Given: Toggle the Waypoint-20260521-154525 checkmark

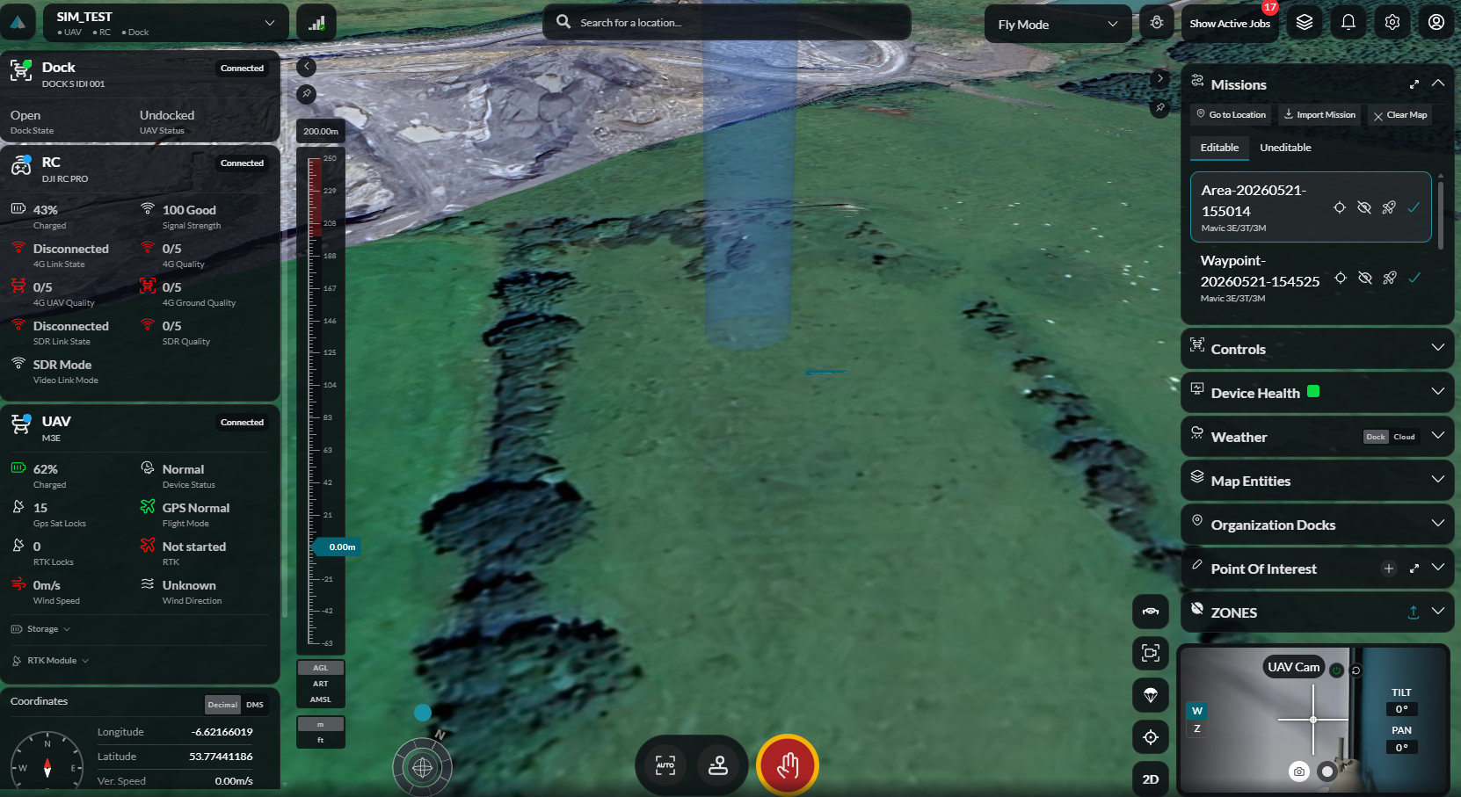Looking at the screenshot, I should coord(1414,278).
